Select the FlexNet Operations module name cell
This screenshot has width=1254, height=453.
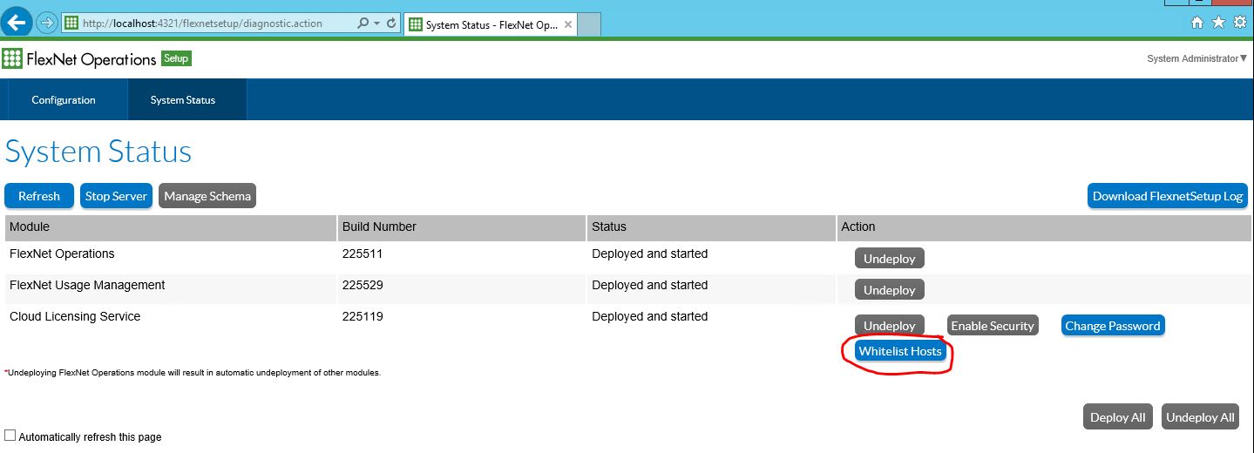click(62, 254)
